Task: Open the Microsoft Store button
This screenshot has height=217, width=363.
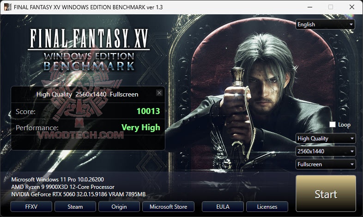Action: coord(168,206)
